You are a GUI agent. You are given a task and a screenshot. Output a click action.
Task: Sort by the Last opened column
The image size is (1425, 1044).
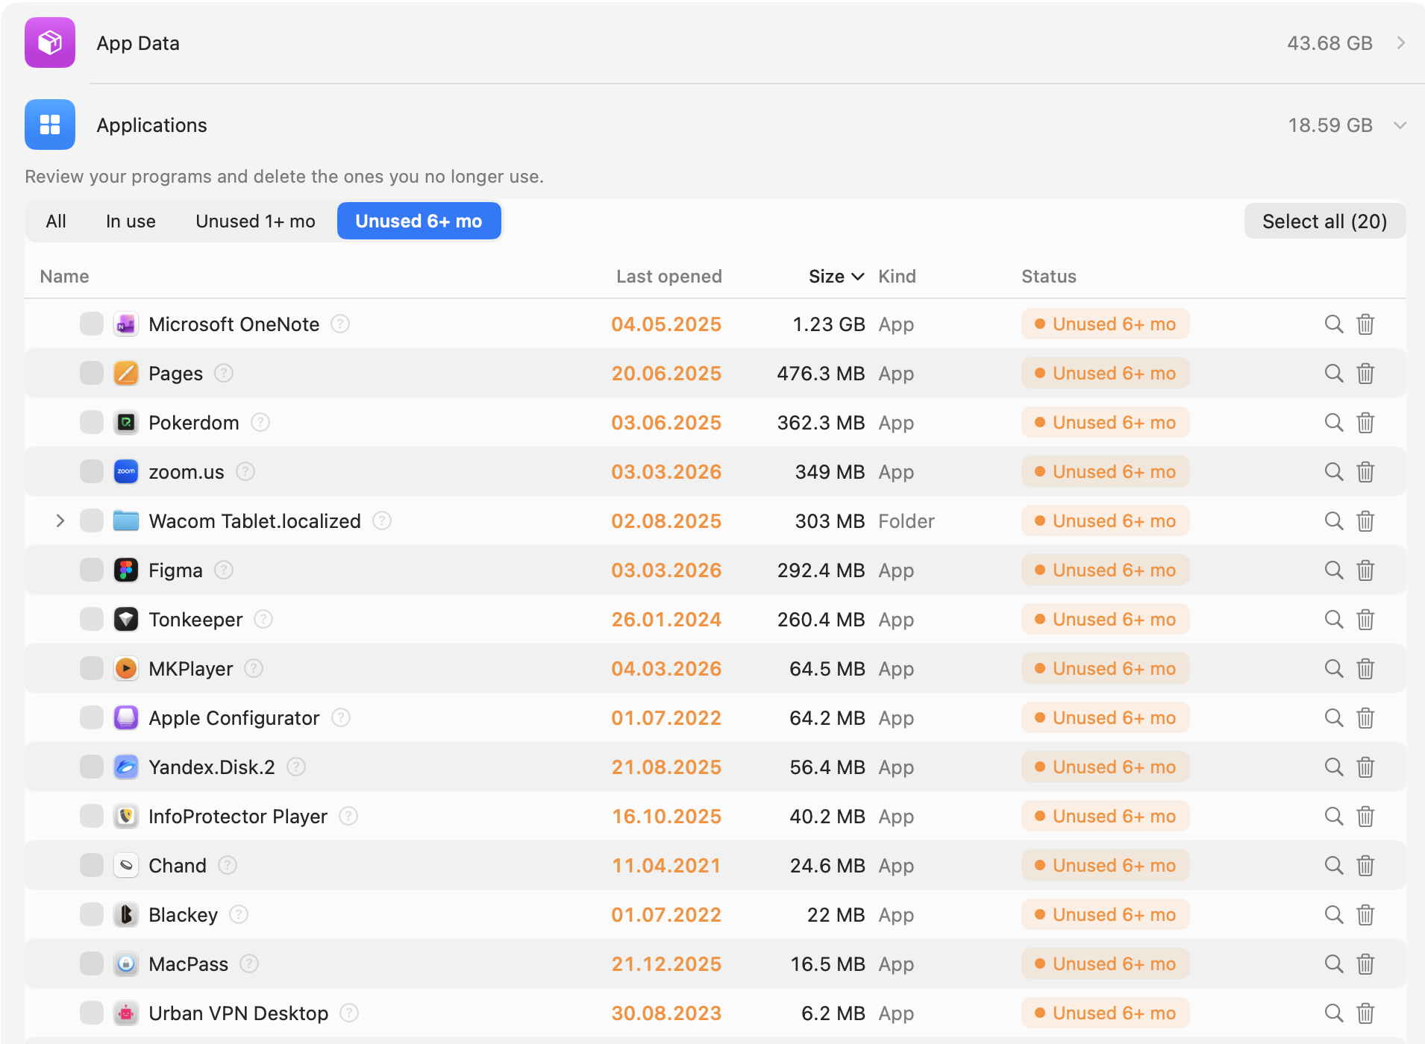(669, 277)
